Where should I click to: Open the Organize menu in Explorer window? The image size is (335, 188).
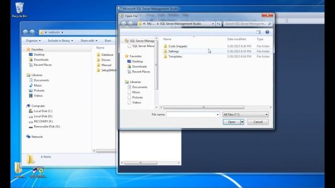(33, 41)
